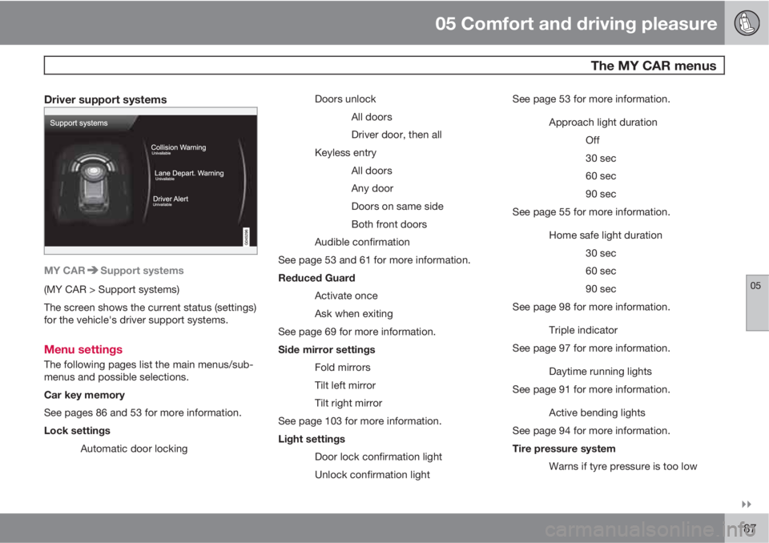The width and height of the screenshot is (769, 543).
Task: Click the 'Car key memory' heading
Action: click(x=84, y=395)
